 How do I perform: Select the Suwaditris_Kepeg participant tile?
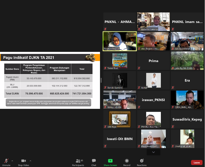point(187,119)
